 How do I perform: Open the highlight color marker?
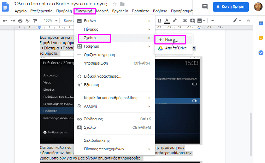pos(175,20)
